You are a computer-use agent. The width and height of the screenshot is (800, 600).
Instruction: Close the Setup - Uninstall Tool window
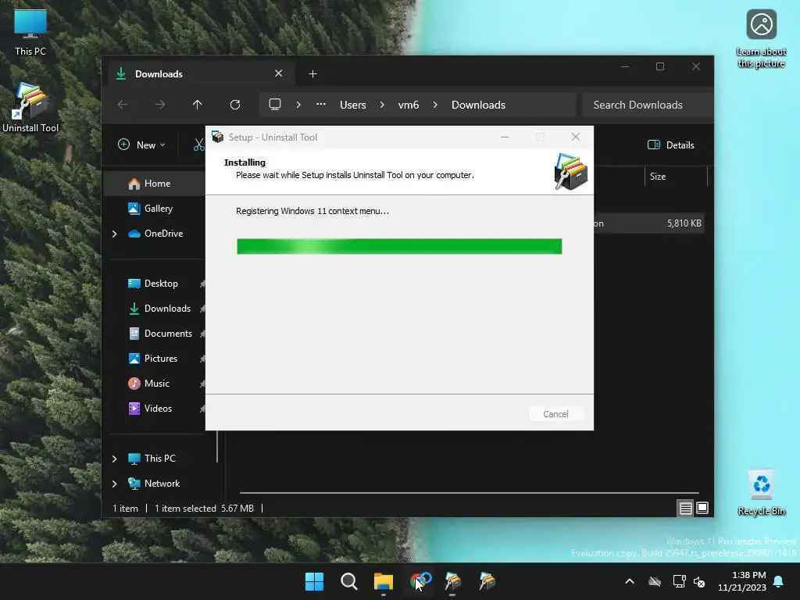click(x=576, y=137)
